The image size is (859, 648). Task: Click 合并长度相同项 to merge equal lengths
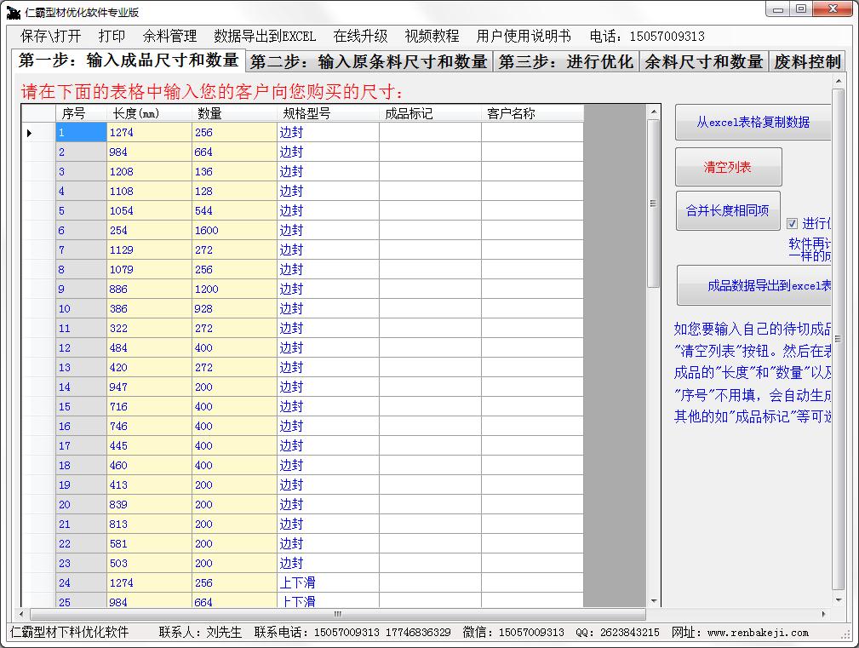[729, 210]
